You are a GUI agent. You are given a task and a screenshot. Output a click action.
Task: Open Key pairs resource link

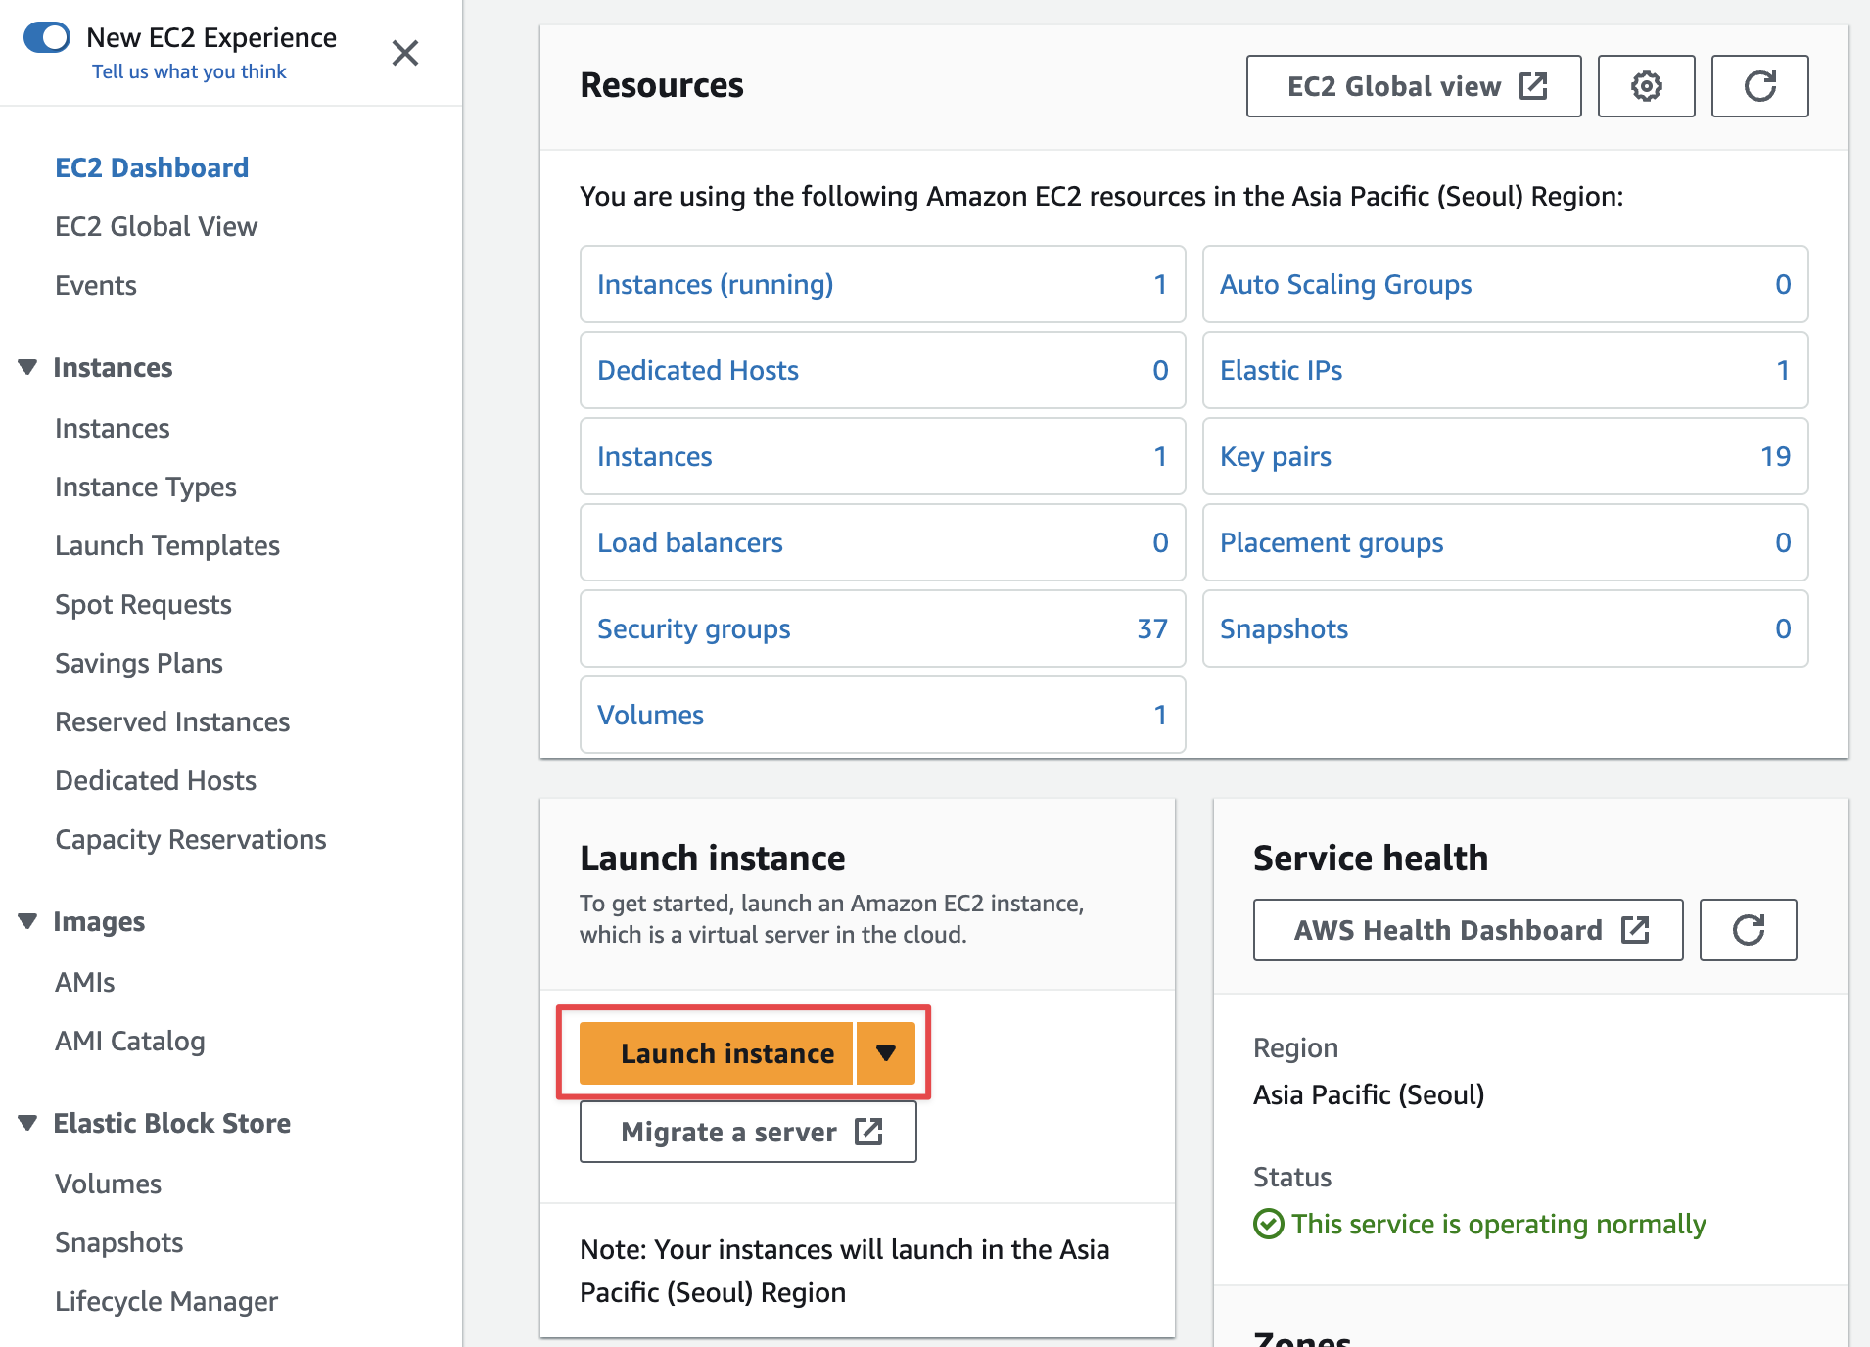tap(1276, 456)
